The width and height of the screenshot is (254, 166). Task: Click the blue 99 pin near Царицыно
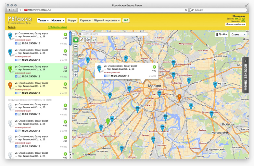[x=153, y=140]
